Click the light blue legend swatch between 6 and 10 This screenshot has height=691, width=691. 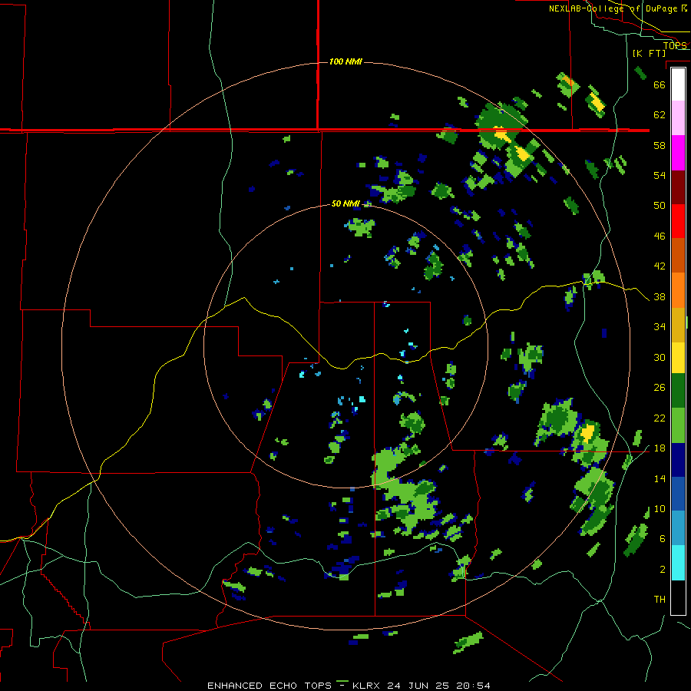click(678, 528)
